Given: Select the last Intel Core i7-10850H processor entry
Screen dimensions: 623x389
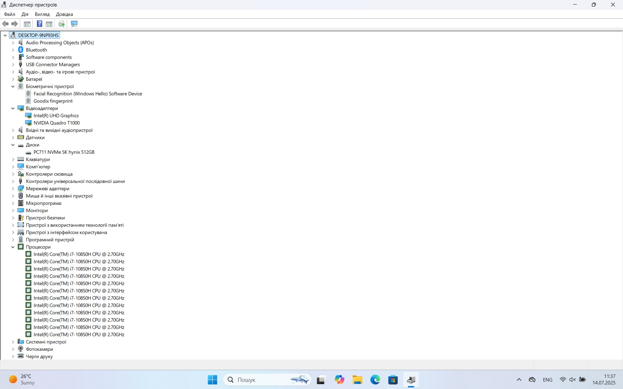Looking at the screenshot, I should [x=79, y=334].
